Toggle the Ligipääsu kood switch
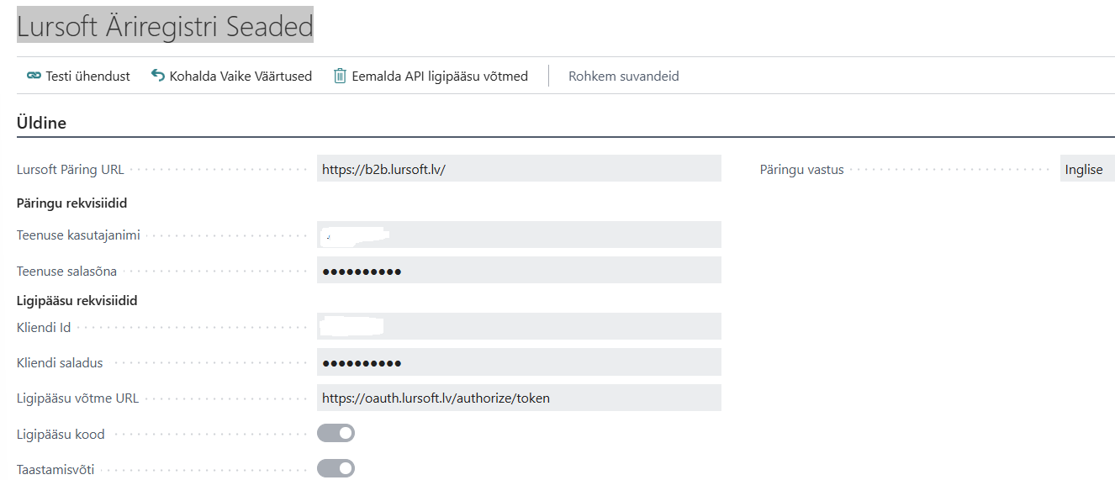1115x480 pixels. pyautogui.click(x=336, y=434)
